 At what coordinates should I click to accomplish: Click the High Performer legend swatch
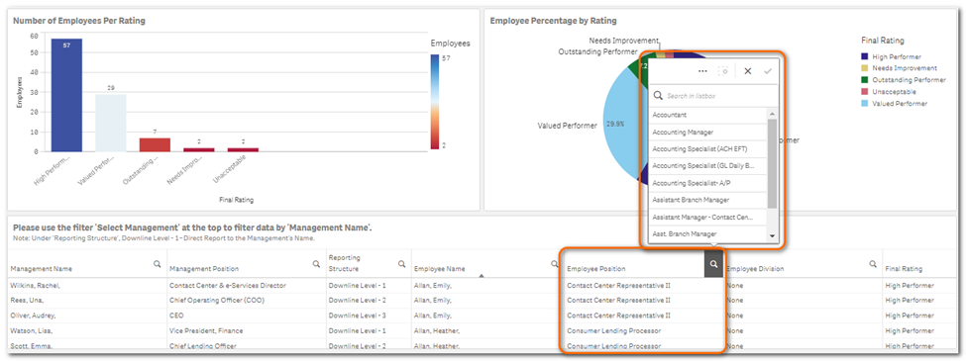pyautogui.click(x=864, y=56)
